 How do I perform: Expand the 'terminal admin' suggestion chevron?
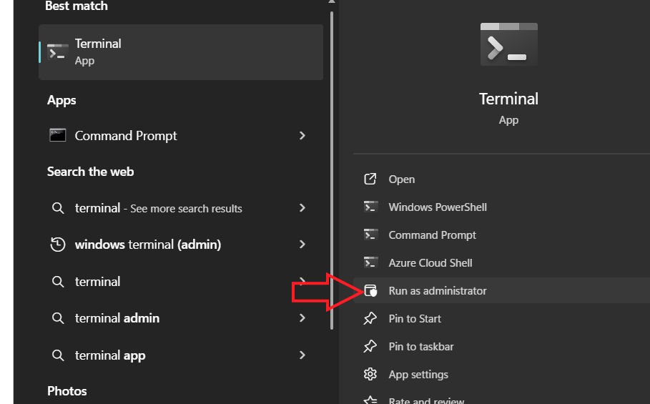(302, 318)
